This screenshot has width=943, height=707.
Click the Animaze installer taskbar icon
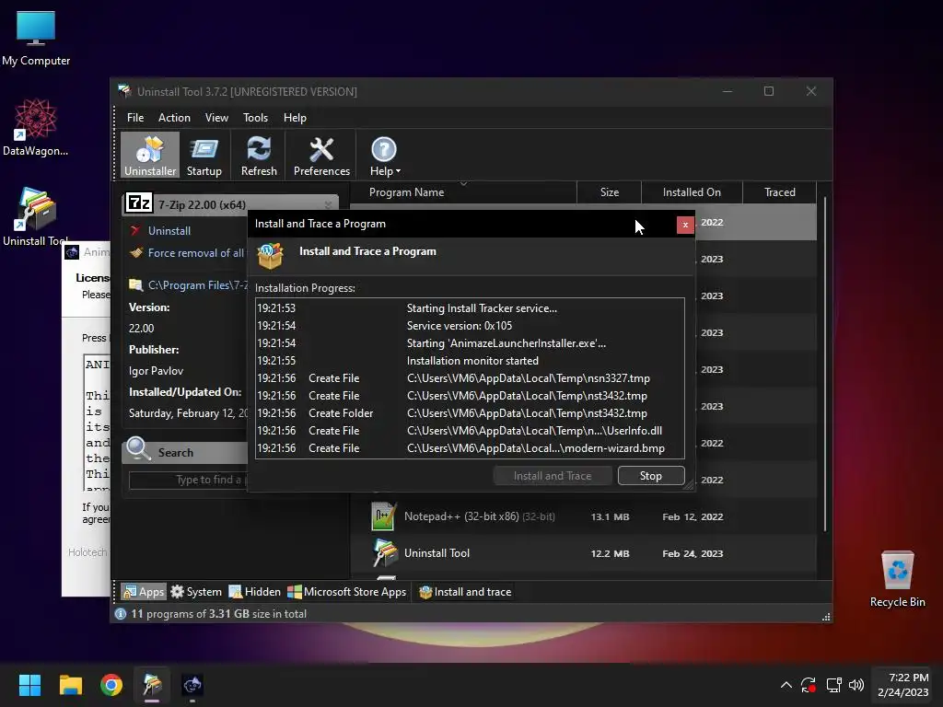click(x=192, y=685)
